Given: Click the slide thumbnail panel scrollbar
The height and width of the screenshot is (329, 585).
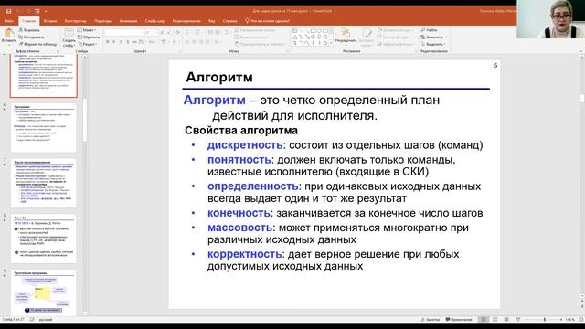Looking at the screenshot, I should [x=85, y=120].
